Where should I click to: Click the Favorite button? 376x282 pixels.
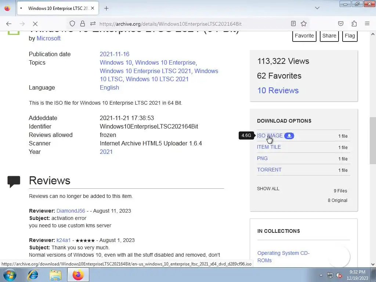(304, 36)
